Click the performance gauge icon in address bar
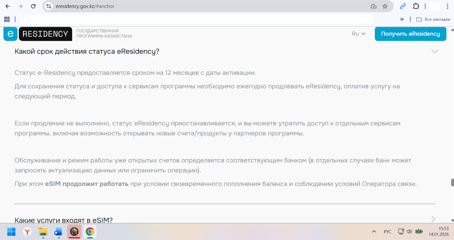This screenshot has height=240, width=454. pyautogui.click(x=373, y=6)
